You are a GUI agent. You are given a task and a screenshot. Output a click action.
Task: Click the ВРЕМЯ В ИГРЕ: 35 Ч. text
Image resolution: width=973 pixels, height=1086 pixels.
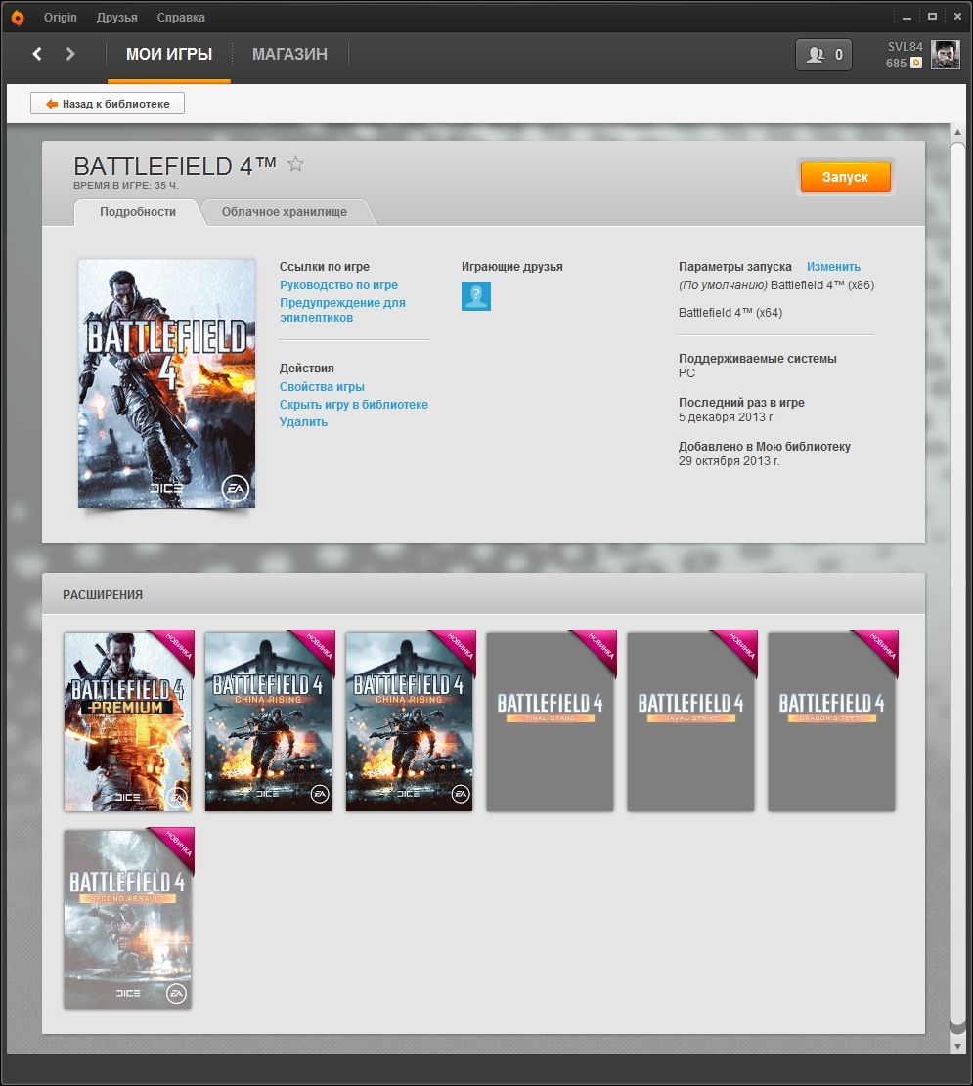click(x=126, y=186)
